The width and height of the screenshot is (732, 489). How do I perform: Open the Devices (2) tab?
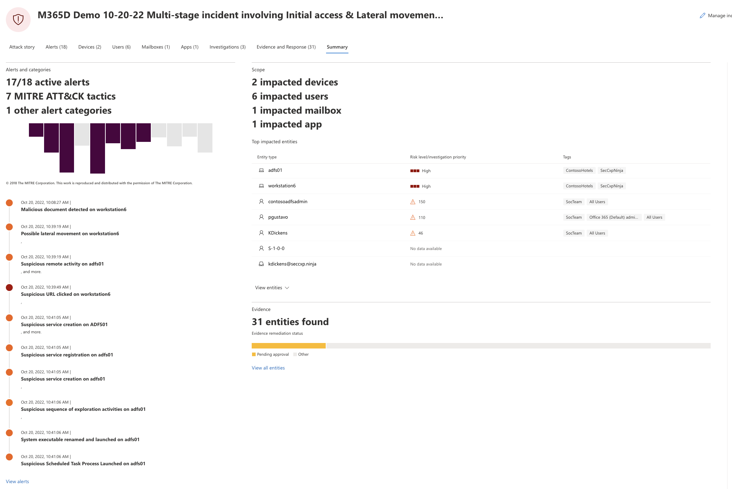tap(90, 47)
